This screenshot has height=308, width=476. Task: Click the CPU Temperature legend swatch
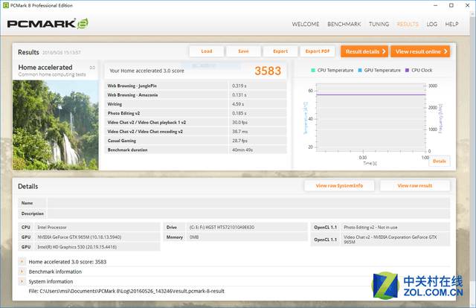(x=313, y=70)
